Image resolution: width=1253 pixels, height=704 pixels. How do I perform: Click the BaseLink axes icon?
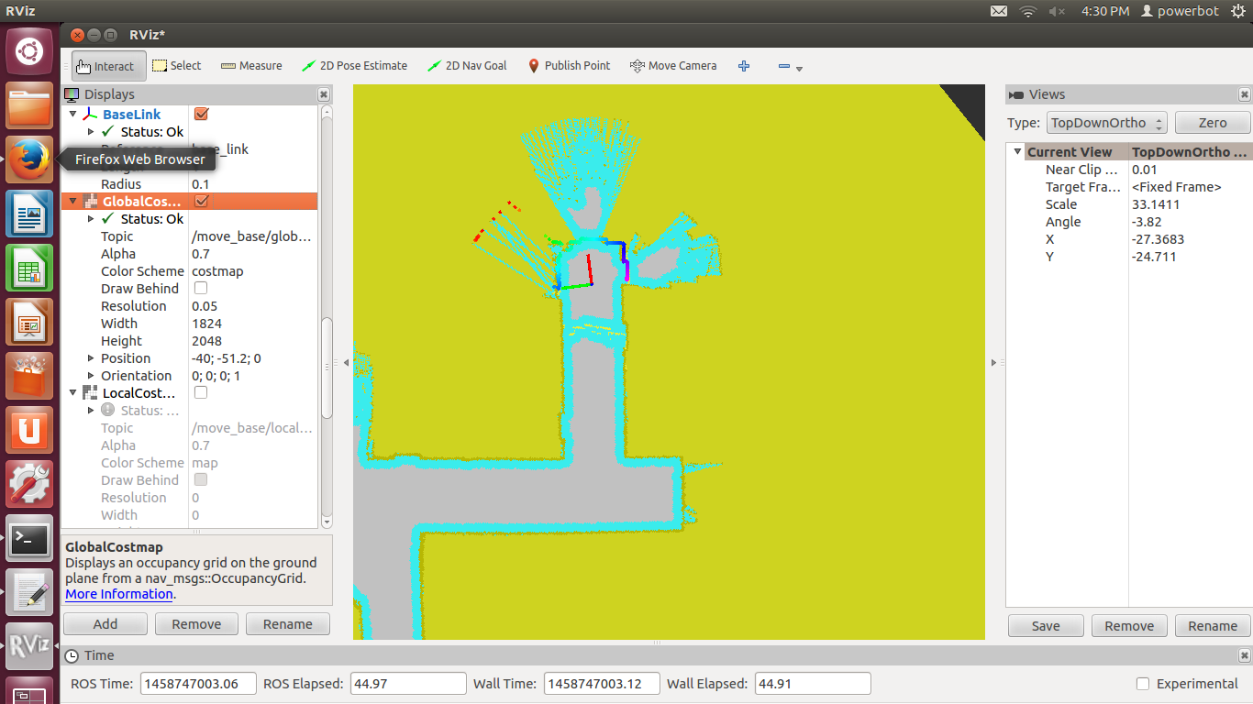point(90,115)
